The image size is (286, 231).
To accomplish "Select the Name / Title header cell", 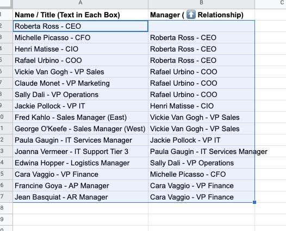I will 80,15.
